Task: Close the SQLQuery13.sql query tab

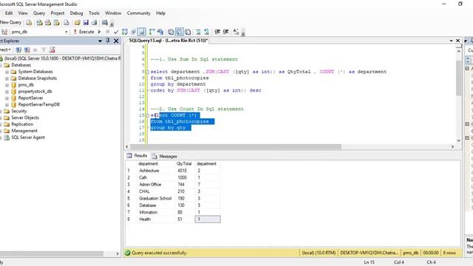Action: pyautogui.click(x=458, y=41)
